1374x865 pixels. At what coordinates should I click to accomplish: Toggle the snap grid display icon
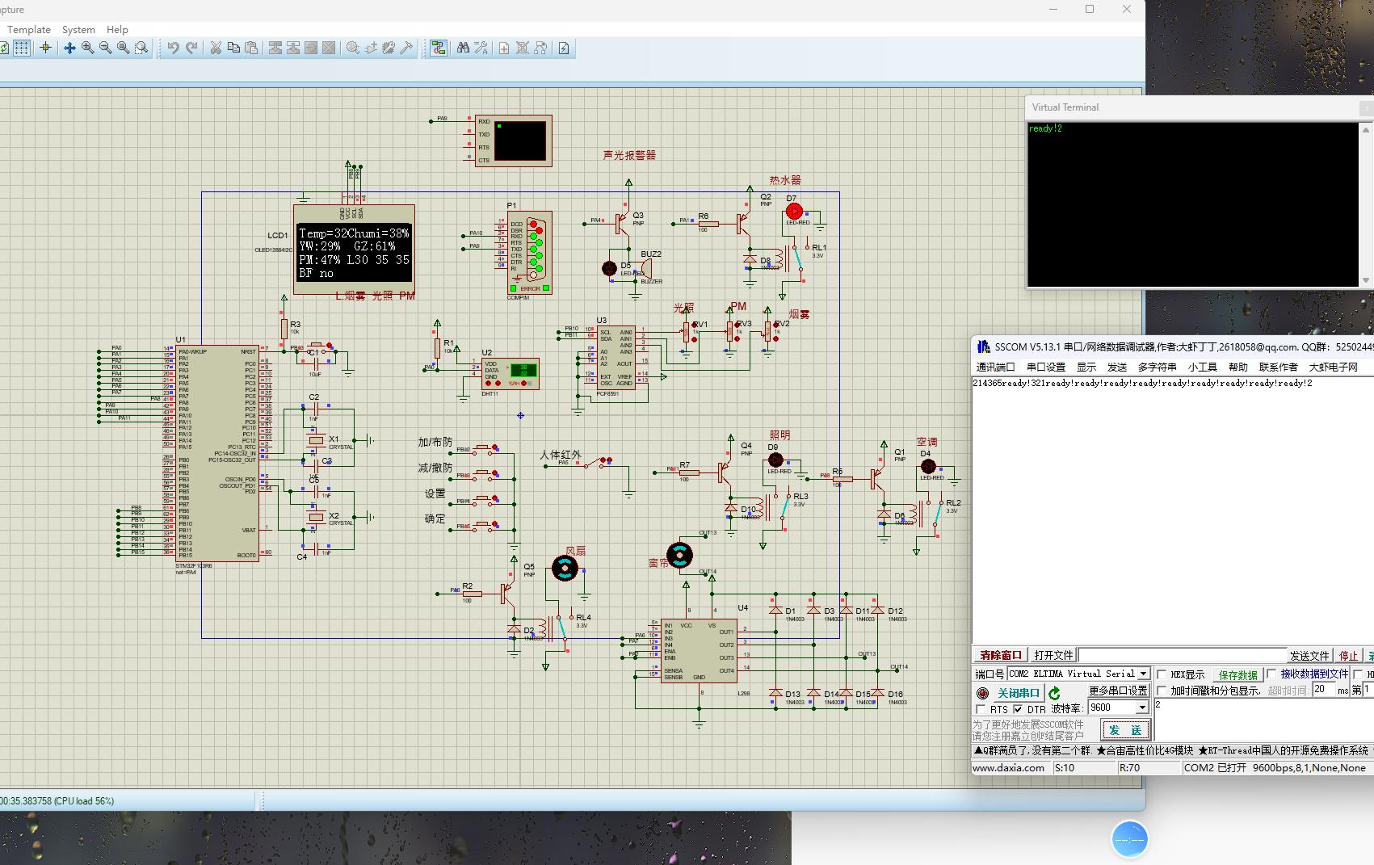[x=20, y=48]
